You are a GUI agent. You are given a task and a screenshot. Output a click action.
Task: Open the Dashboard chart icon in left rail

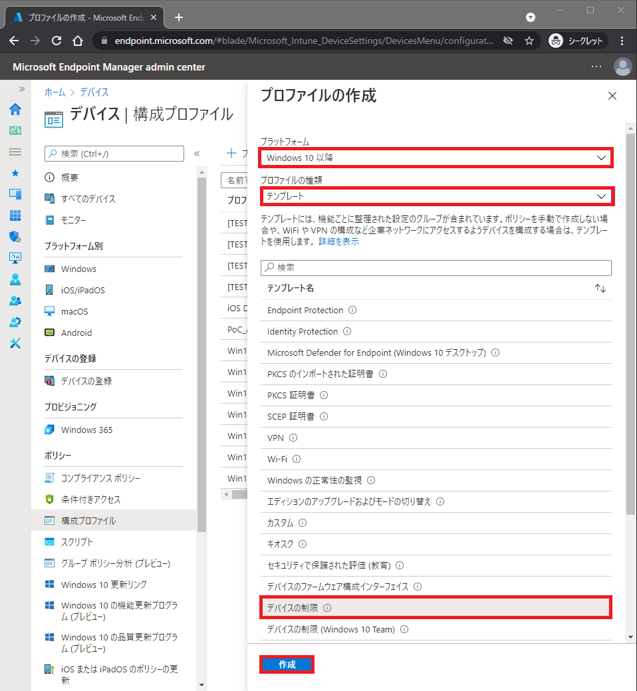click(x=15, y=130)
